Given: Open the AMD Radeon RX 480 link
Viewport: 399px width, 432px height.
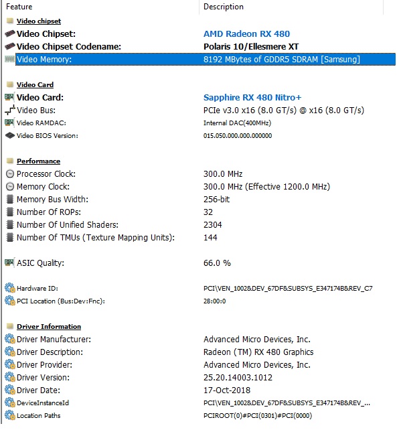Looking at the screenshot, I should 246,33.
